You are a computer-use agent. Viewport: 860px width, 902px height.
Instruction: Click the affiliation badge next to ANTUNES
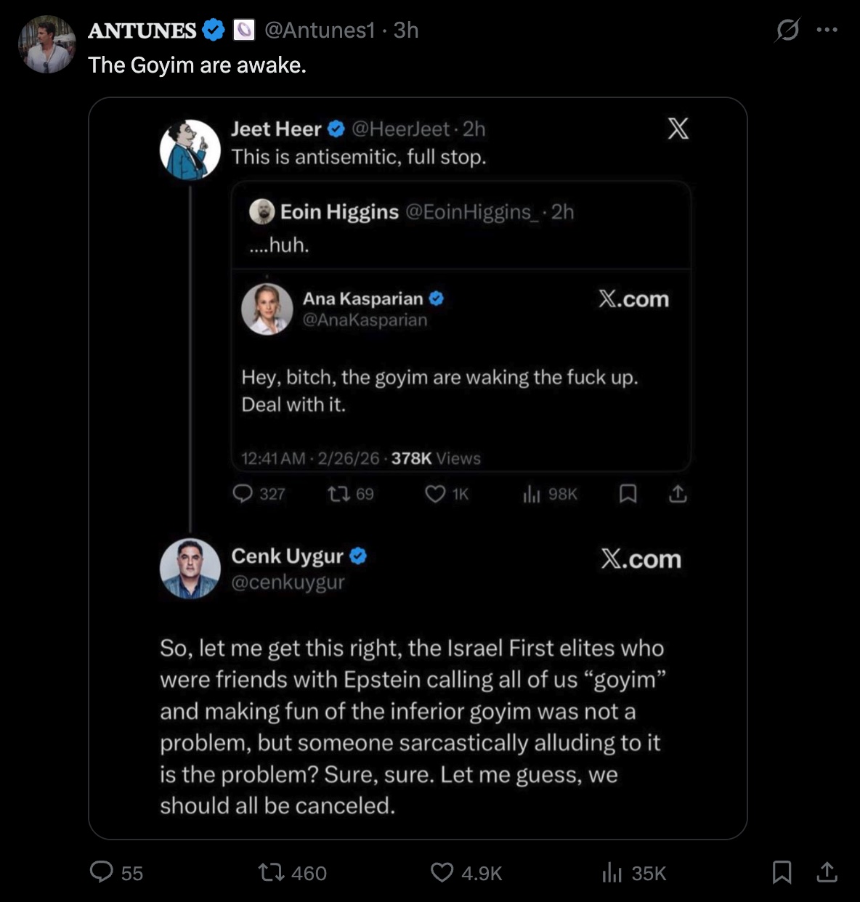tap(244, 30)
